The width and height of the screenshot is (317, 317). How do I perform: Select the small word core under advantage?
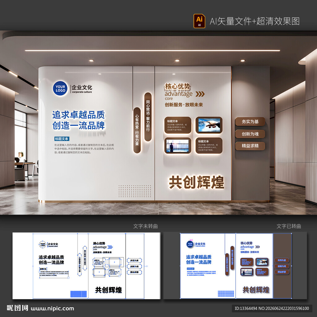pos(169,99)
